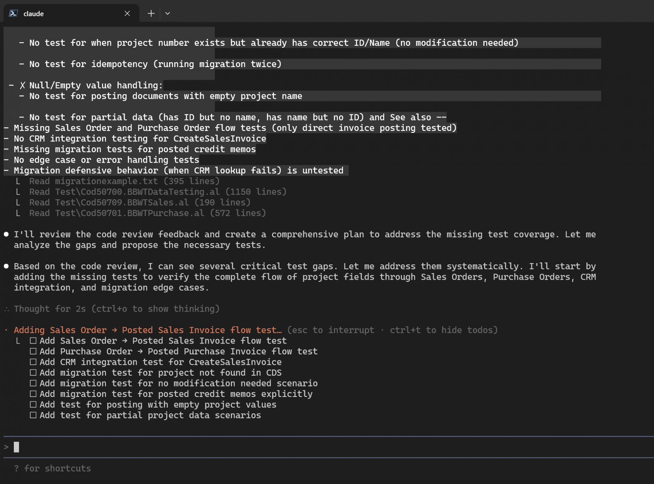This screenshot has width=654, height=484.
Task: Check empty project values test todo
Action: click(x=33, y=404)
